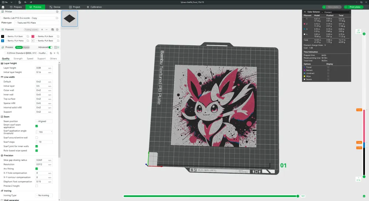The image size is (369, 201).
Task: Switch to the Device tab
Action: point(55,7)
